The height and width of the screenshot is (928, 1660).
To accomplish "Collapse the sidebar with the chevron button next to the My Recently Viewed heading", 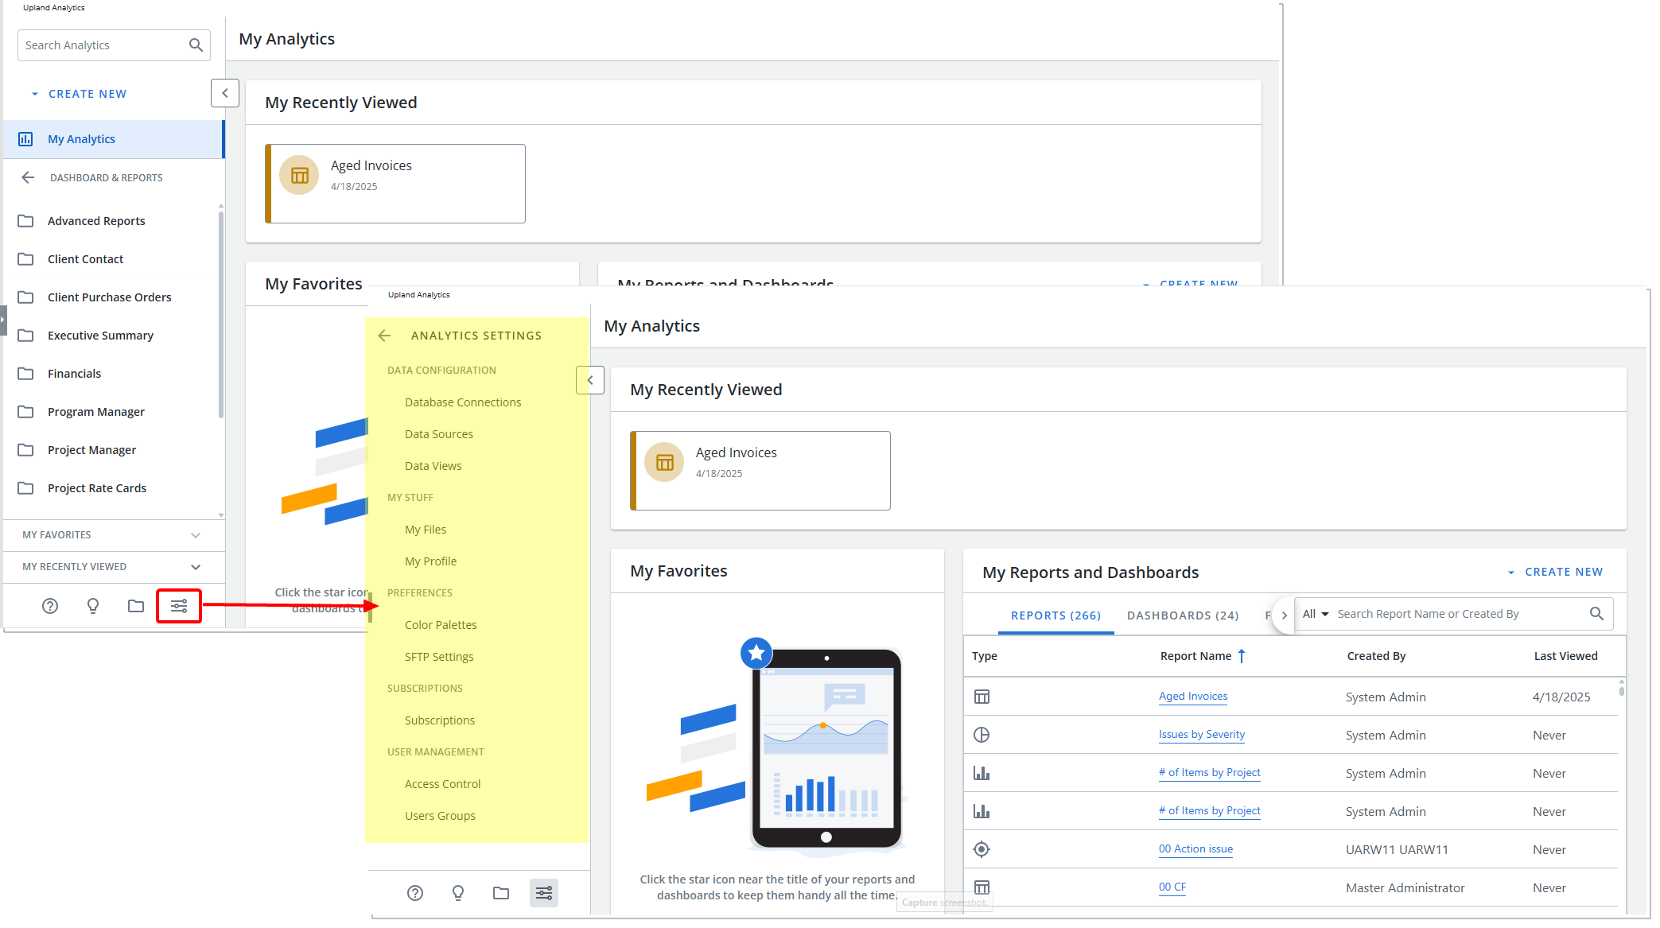I will (590, 380).
